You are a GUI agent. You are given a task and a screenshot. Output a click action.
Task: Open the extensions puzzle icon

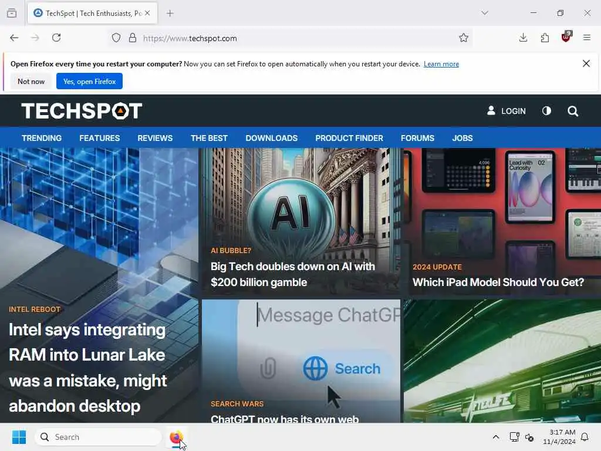[545, 38]
